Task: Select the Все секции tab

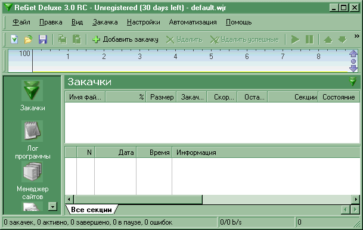Action: pyautogui.click(x=91, y=210)
